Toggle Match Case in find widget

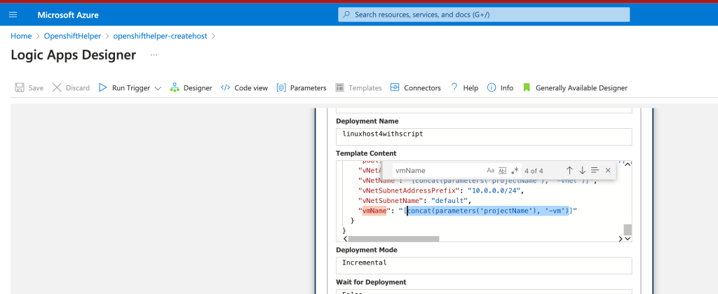pos(490,171)
